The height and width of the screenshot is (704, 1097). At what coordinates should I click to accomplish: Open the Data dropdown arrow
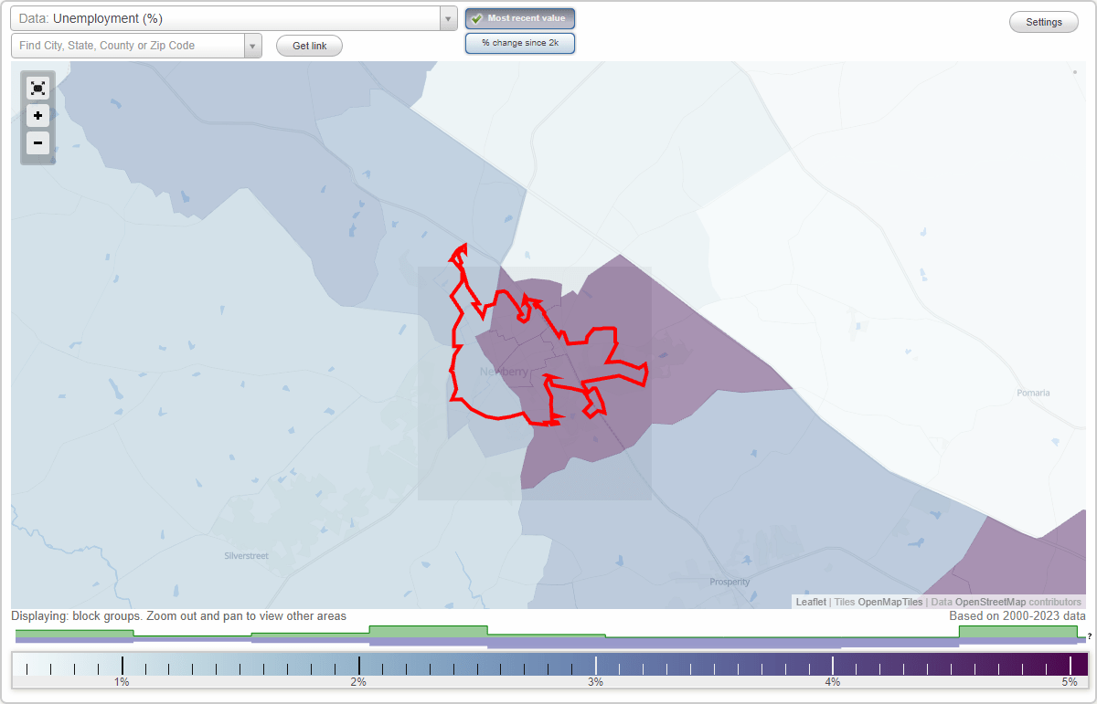pyautogui.click(x=447, y=17)
